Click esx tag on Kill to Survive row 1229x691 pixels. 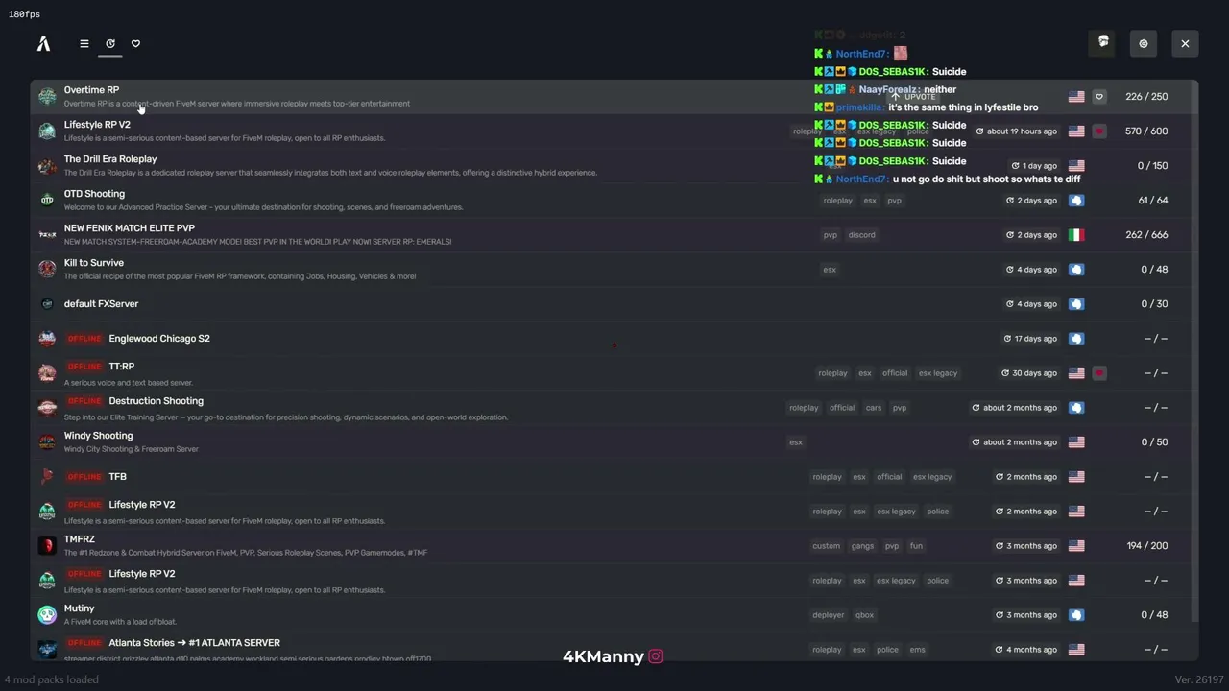pos(830,270)
